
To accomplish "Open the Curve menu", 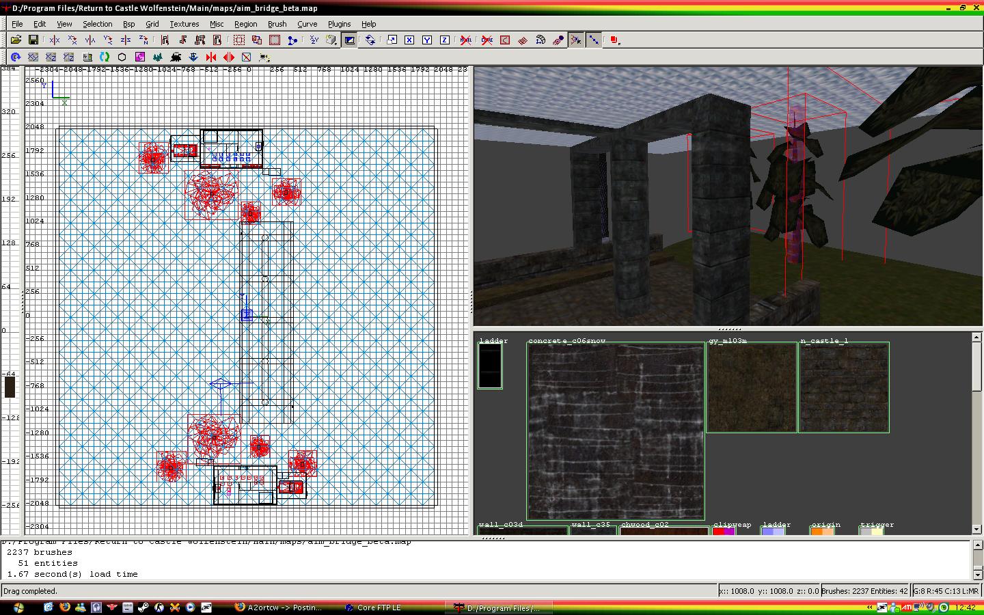I will 307,24.
